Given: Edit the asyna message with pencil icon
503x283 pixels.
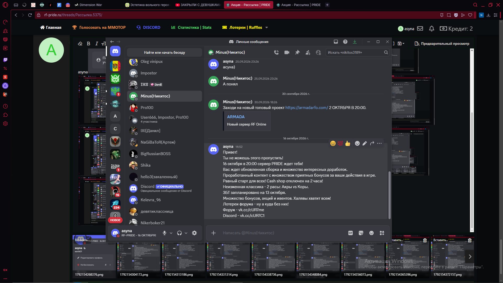Looking at the screenshot, I should coord(365,143).
